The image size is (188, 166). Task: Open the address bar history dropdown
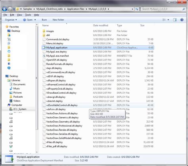pyautogui.click(x=132, y=9)
